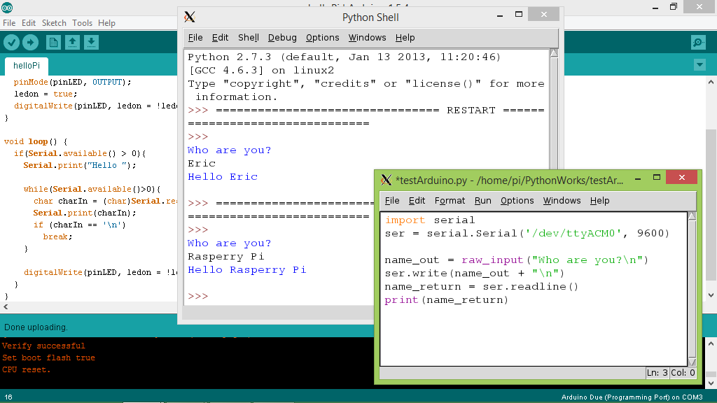Open the Format menu in testArduino.py editor
This screenshot has width=717, height=403.
[x=450, y=201]
